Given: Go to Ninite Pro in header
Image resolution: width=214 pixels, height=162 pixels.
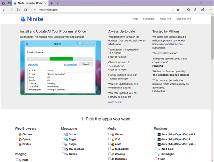Looking at the screenshot, I should 165,19.
